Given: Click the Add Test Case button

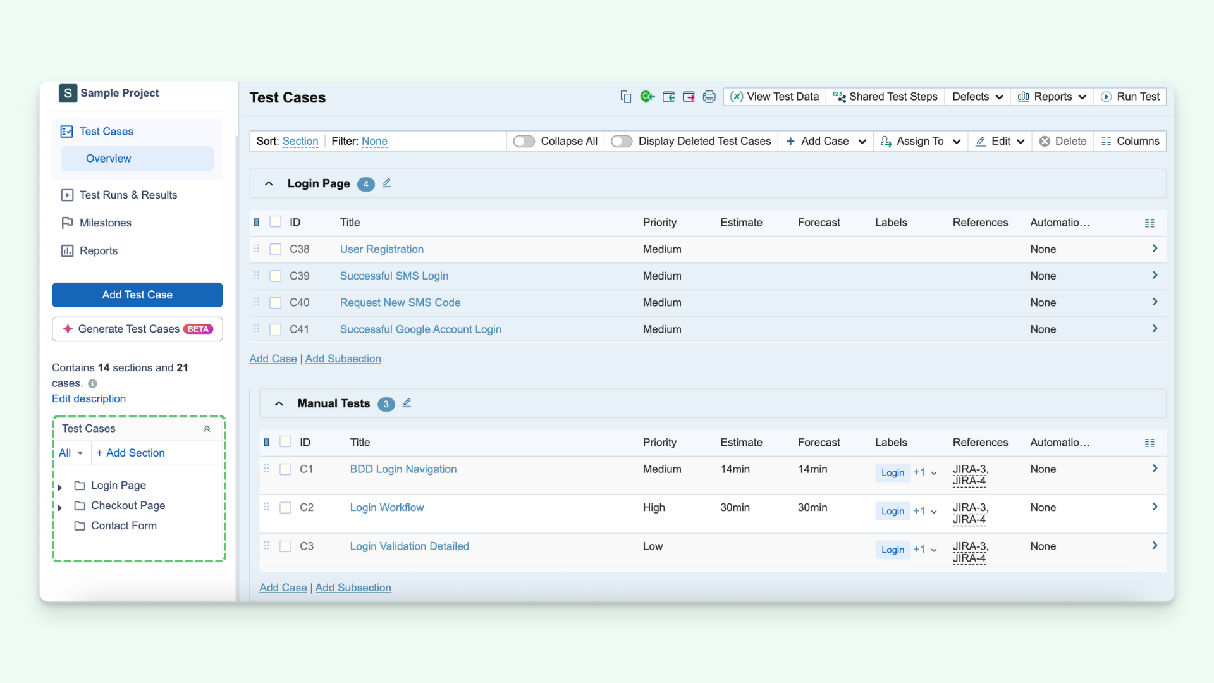Looking at the screenshot, I should point(137,295).
